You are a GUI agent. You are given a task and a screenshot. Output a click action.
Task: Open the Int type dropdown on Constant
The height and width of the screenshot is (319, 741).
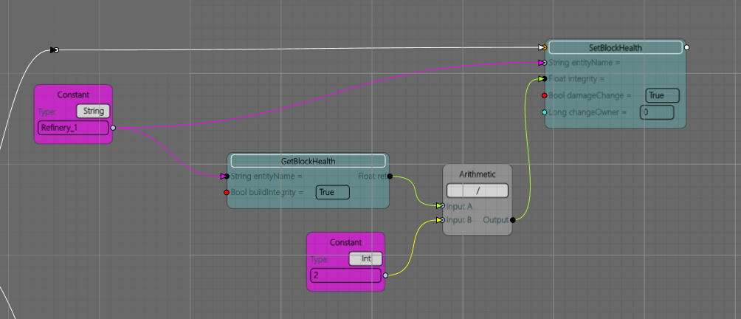366,259
